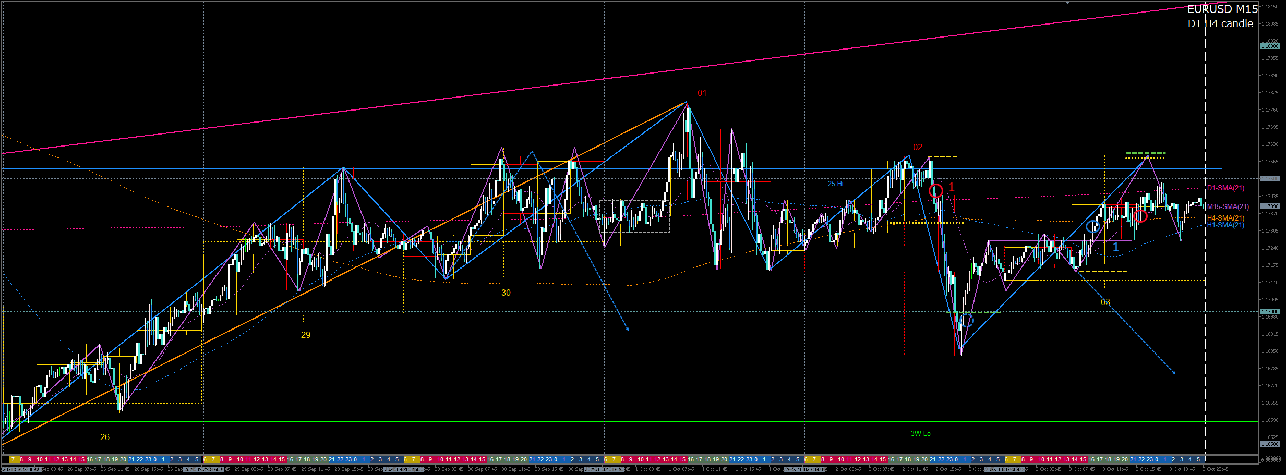This screenshot has width=1286, height=475.
Task: Select the red circle beside red "1" label
Action: tap(936, 191)
